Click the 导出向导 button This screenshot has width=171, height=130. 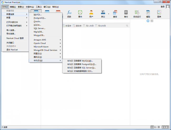100,26
